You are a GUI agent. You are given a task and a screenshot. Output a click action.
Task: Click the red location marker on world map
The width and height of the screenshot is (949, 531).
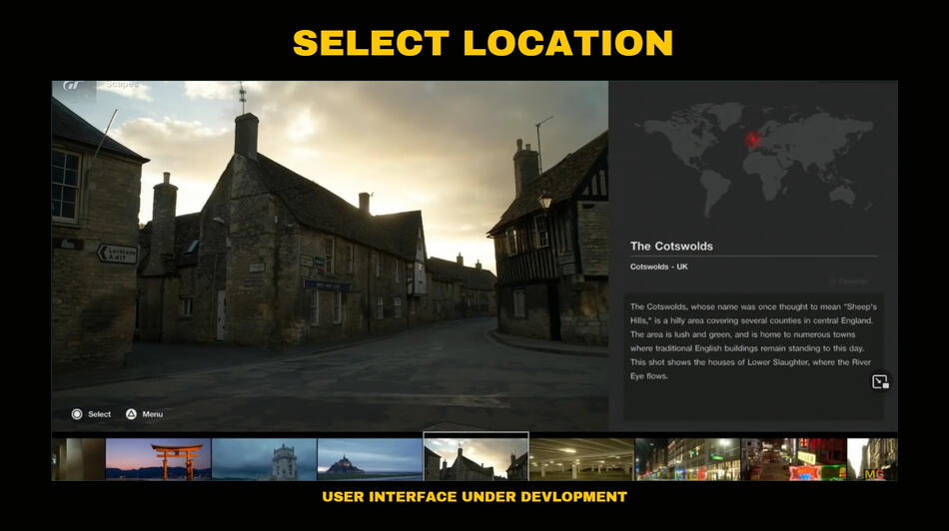(752, 139)
